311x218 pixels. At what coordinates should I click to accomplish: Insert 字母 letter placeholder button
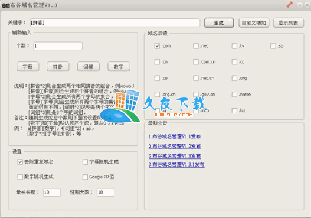(28, 67)
